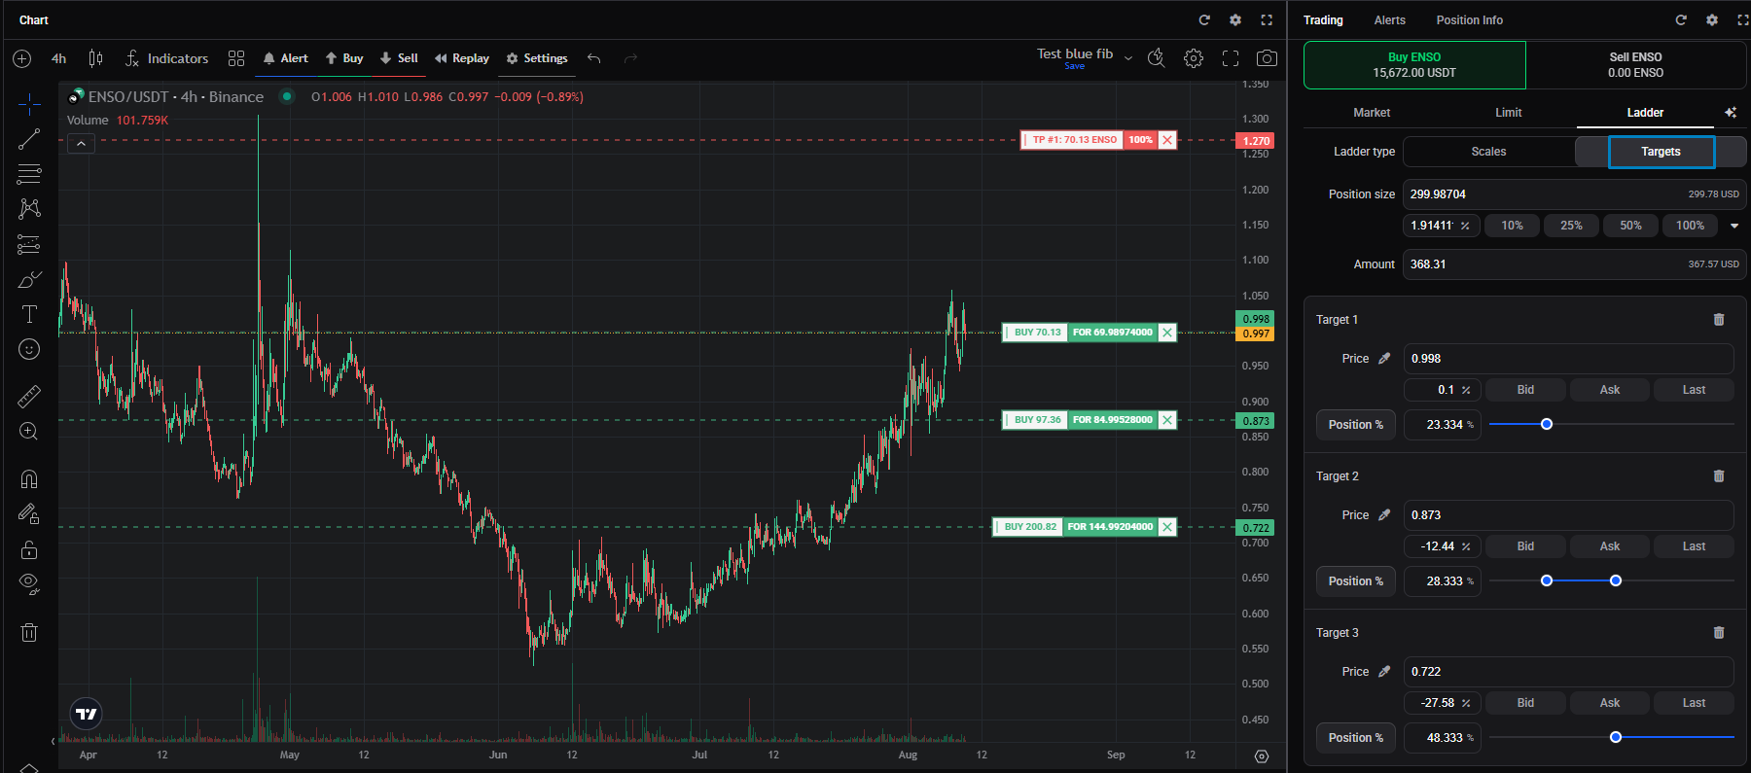The height and width of the screenshot is (773, 1751).
Task: Select Targets ladder type
Action: [x=1661, y=152]
